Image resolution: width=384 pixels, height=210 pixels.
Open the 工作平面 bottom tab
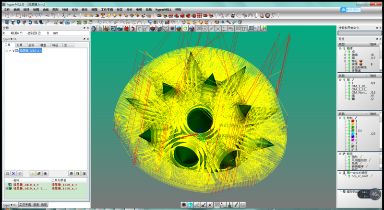(25, 205)
